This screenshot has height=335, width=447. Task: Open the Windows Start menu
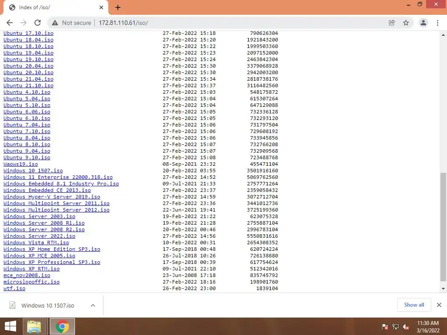click(x=10, y=326)
